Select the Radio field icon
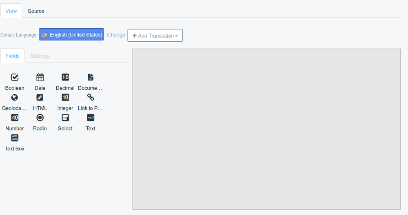 click(x=40, y=118)
